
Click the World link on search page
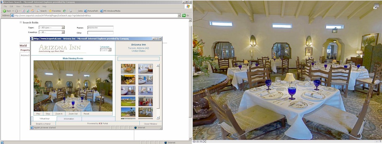pyautogui.click(x=23, y=46)
